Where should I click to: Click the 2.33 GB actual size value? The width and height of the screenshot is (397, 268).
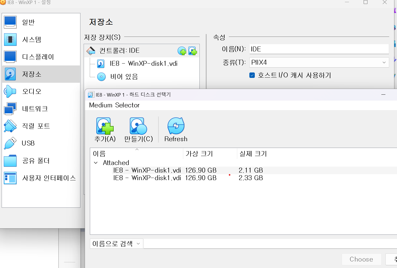click(x=251, y=178)
